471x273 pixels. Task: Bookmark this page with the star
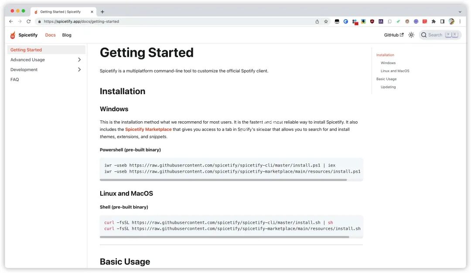(326, 21)
